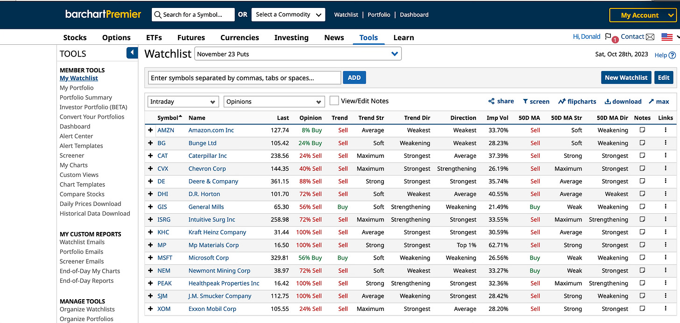Open the Dashboard link in header
Viewport: 680px width, 323px height.
[414, 14]
